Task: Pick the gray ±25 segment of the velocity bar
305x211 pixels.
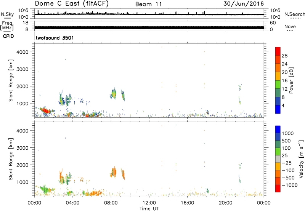Action: 278,159
